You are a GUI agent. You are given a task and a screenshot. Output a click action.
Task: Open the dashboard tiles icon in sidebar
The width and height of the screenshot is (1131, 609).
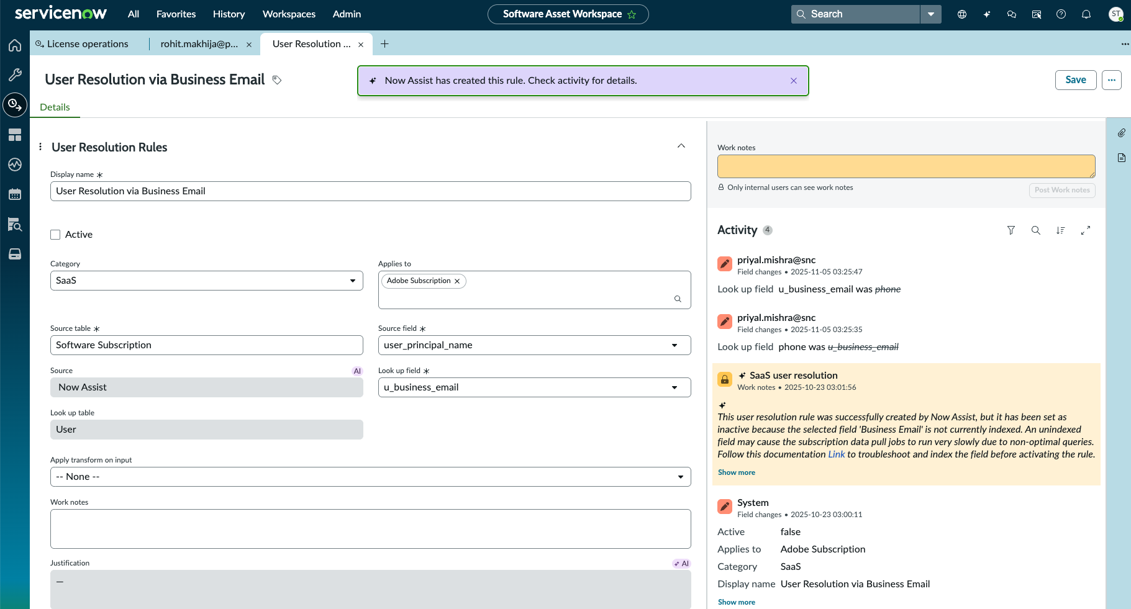click(x=15, y=135)
